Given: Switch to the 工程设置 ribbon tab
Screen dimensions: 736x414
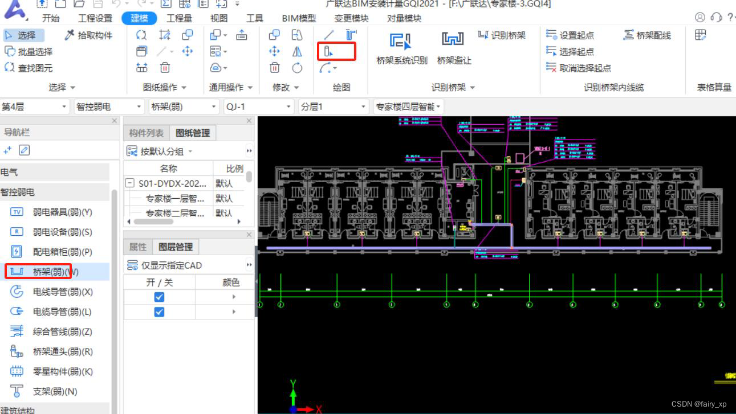Looking at the screenshot, I should [x=95, y=18].
